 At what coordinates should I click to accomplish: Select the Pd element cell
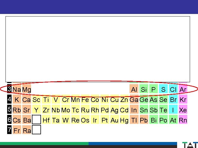[x=105, y=109]
